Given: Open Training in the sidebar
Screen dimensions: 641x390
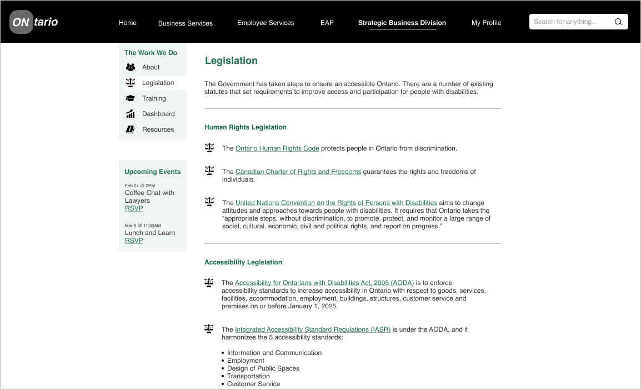Looking at the screenshot, I should click(x=154, y=98).
